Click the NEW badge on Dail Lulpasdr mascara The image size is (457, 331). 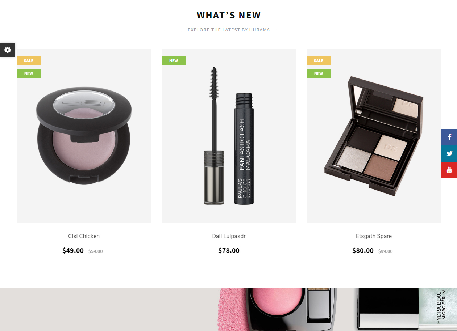coord(174,61)
